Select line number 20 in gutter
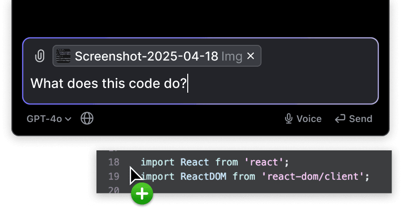 tap(114, 190)
